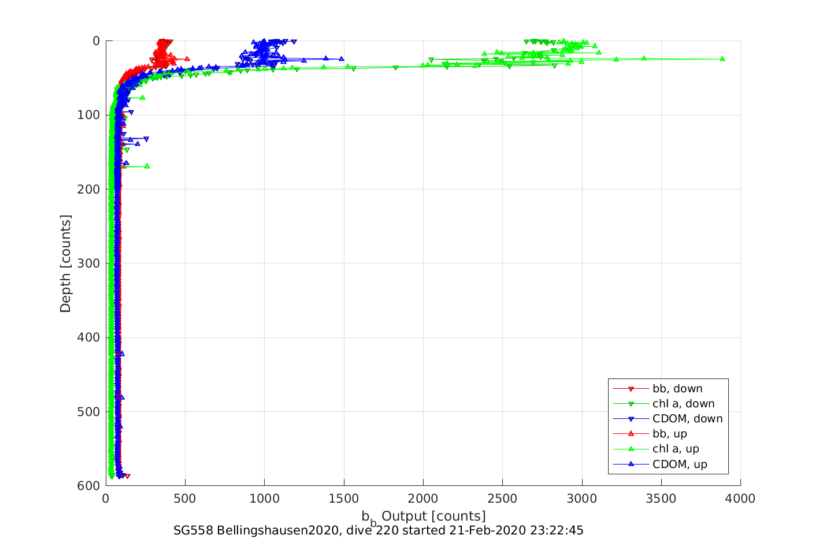Click the y-axis tick label 600
The width and height of the screenshot is (819, 546).
[88, 486]
